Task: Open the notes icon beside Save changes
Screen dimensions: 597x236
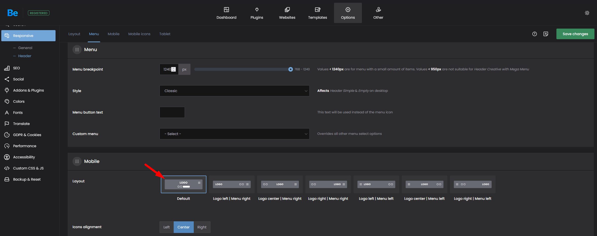Action: point(546,34)
